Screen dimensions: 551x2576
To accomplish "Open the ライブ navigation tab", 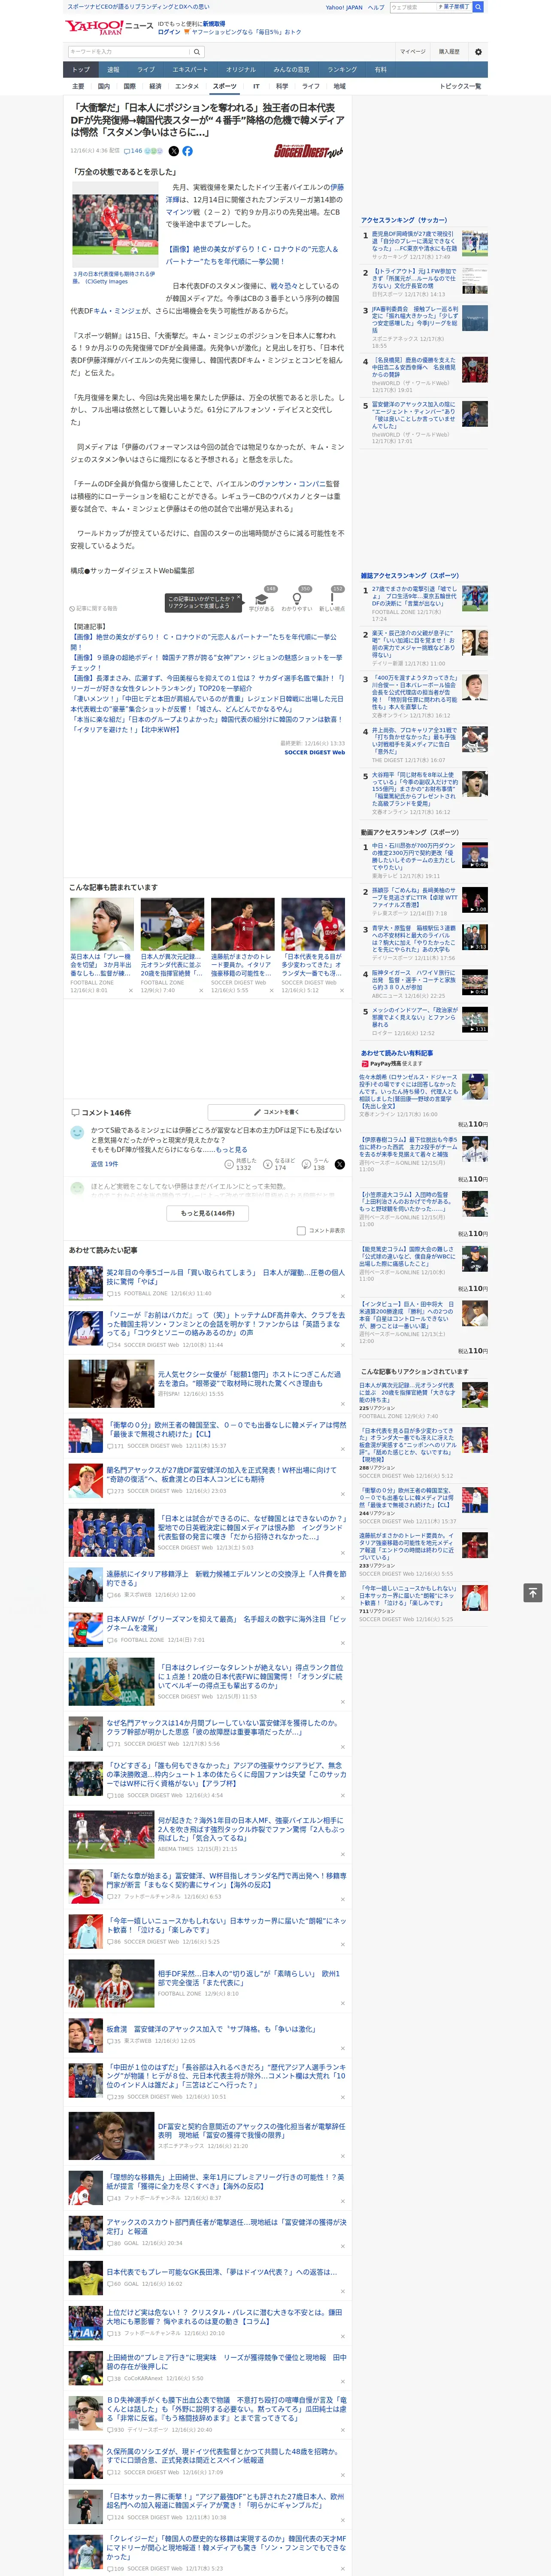I will (x=146, y=70).
